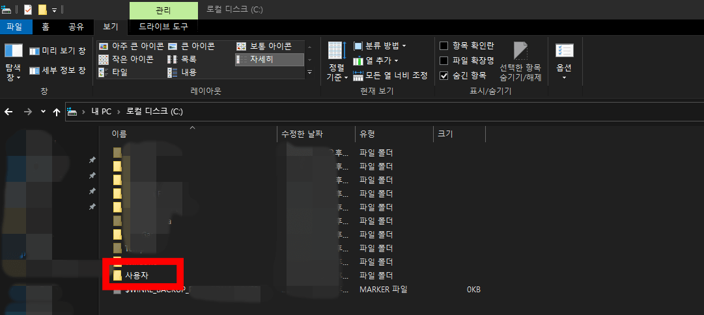Screen dimensions: 704x315
Task: Click the forward navigation arrow
Action: coord(28,112)
